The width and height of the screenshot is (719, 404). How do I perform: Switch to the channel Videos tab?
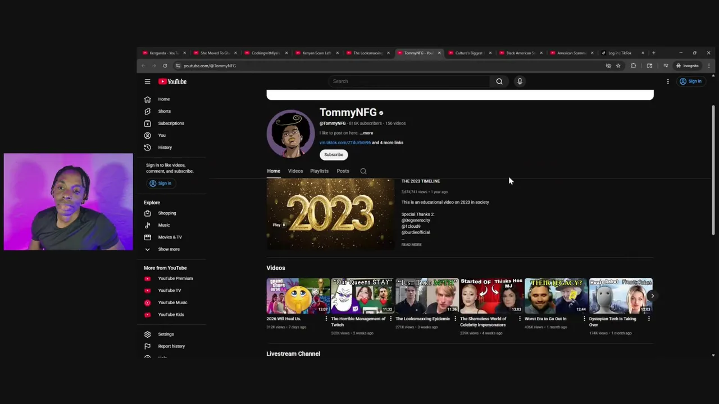pyautogui.click(x=295, y=171)
